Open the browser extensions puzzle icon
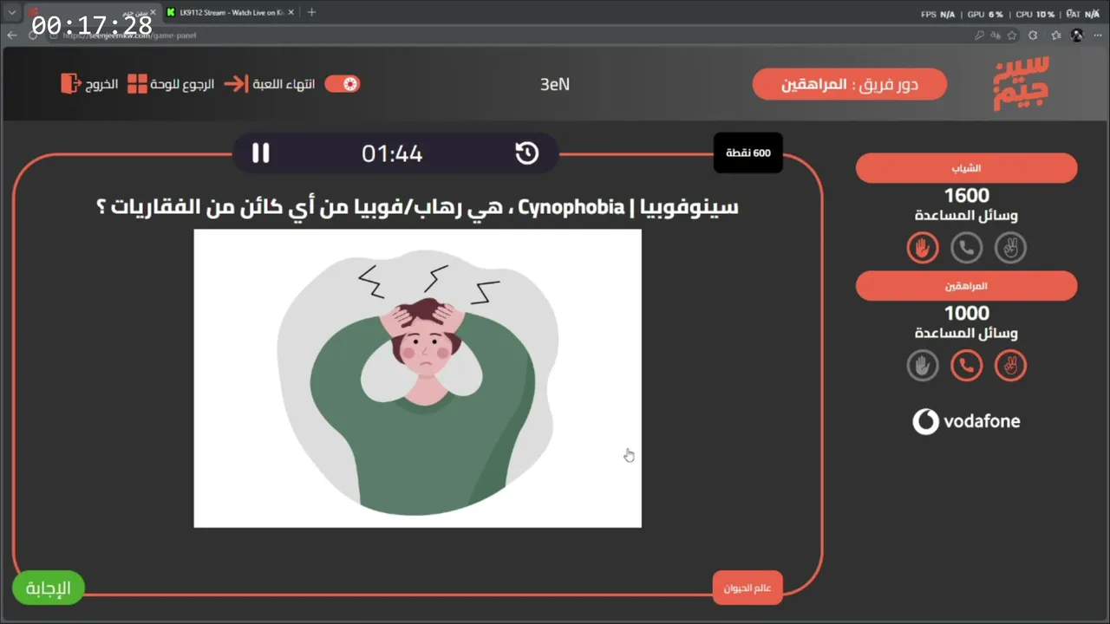1110x624 pixels. pyautogui.click(x=1033, y=35)
